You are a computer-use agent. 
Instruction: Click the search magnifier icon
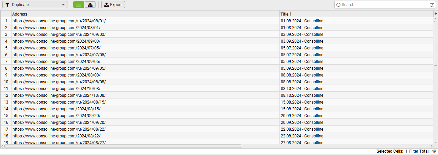pyautogui.click(x=338, y=5)
